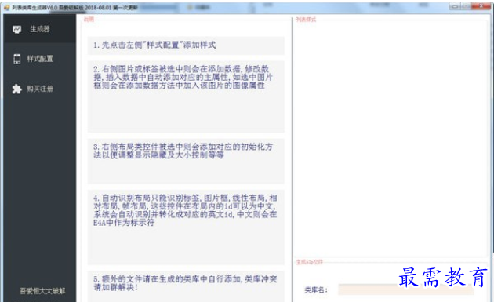Minimize the window
Image resolution: width=494 pixels, height=302 pixels.
pos(455,6)
